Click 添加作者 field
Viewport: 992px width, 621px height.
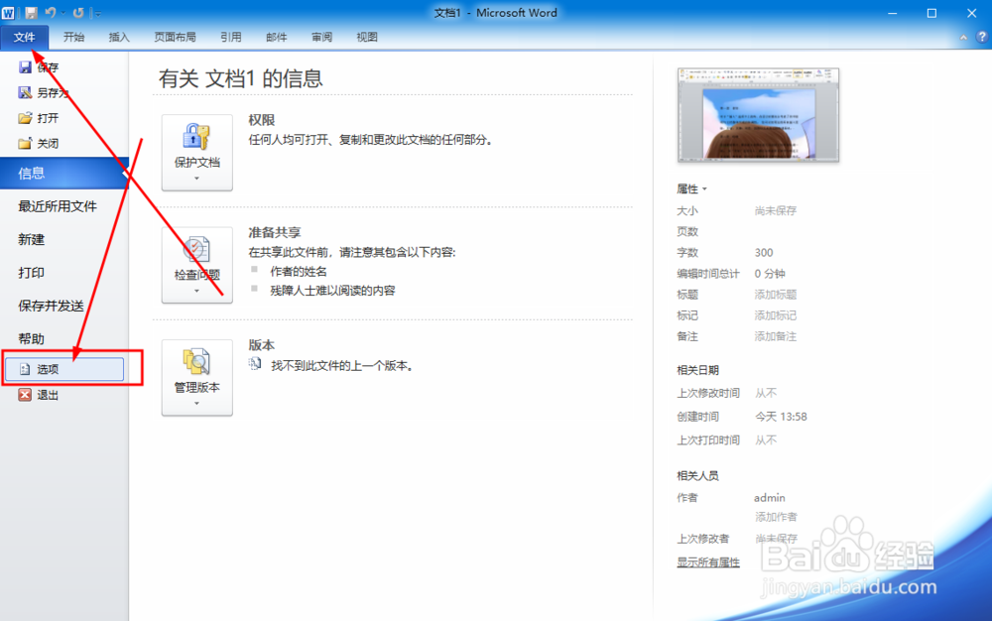click(x=776, y=517)
